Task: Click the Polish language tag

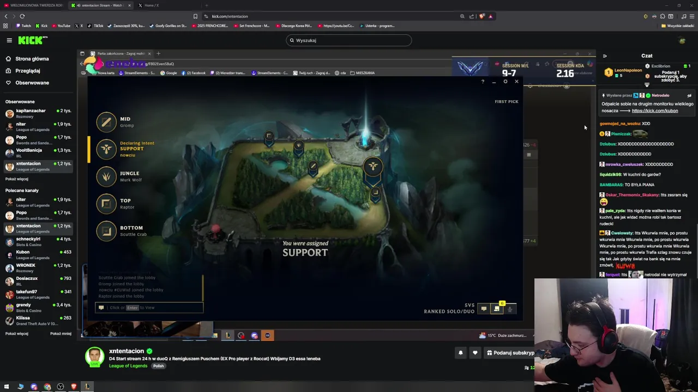Action: pyautogui.click(x=158, y=366)
